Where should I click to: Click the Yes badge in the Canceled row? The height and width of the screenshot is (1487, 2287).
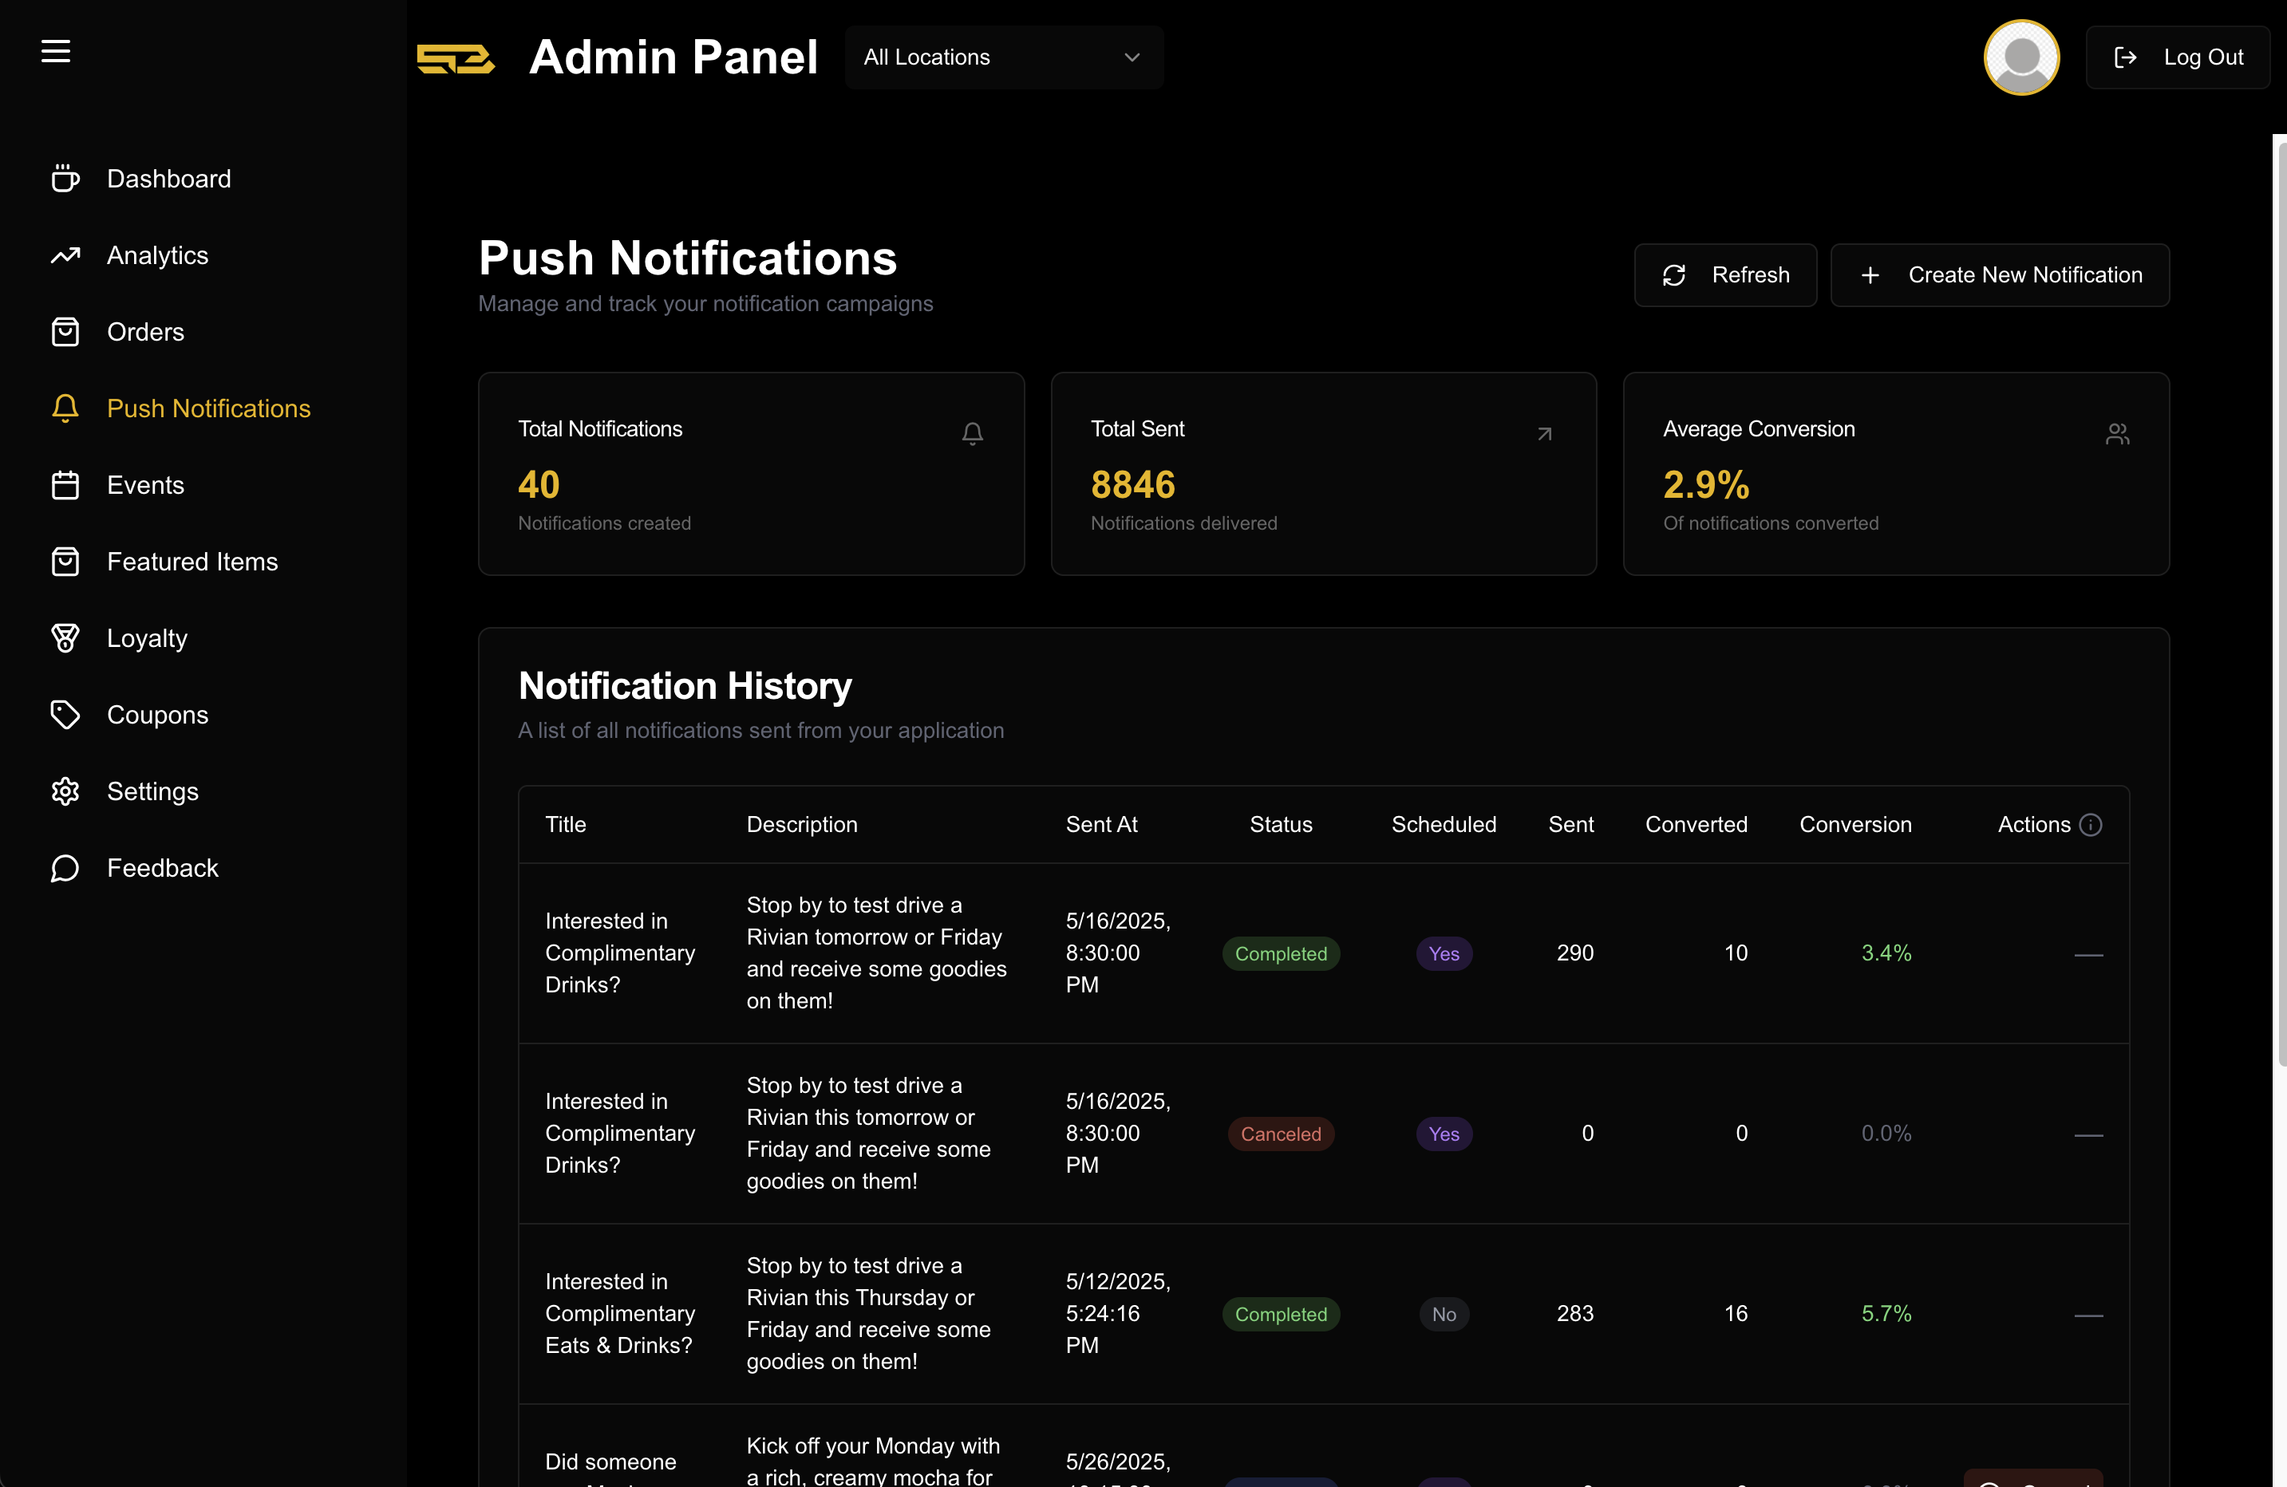1444,1134
